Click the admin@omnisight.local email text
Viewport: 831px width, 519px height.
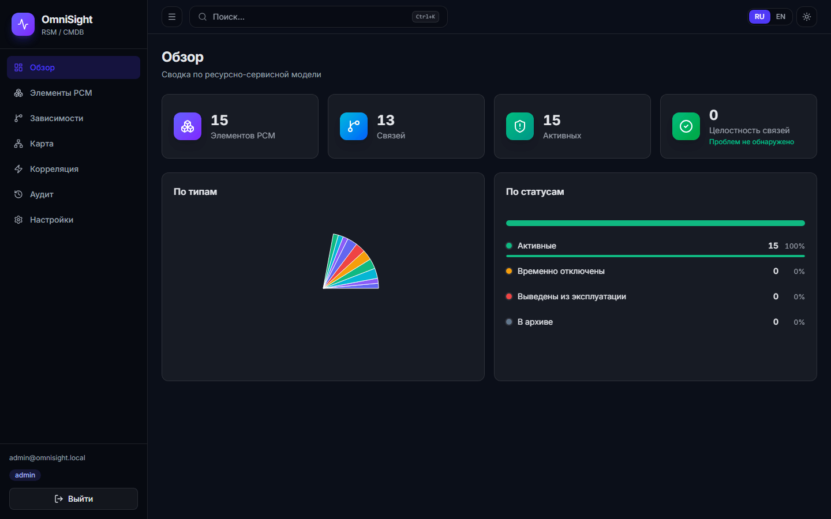(x=47, y=458)
